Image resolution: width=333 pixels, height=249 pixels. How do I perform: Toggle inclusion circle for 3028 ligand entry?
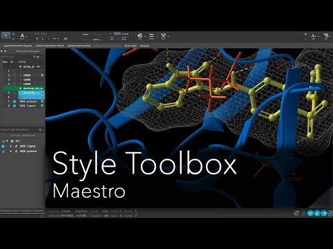tap(15, 106)
